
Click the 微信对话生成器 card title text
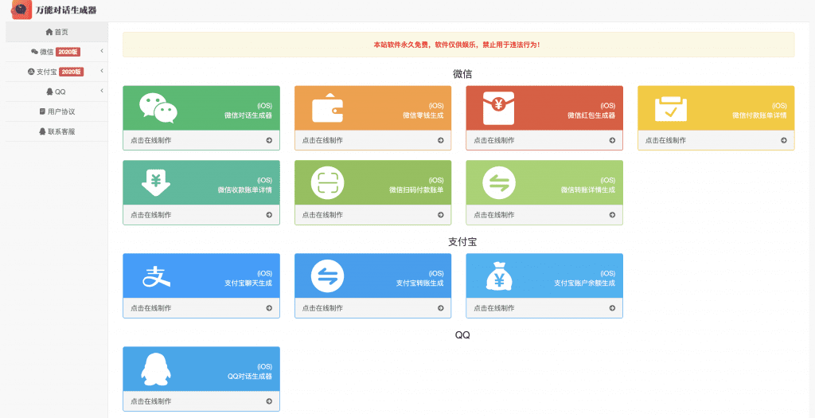[248, 115]
